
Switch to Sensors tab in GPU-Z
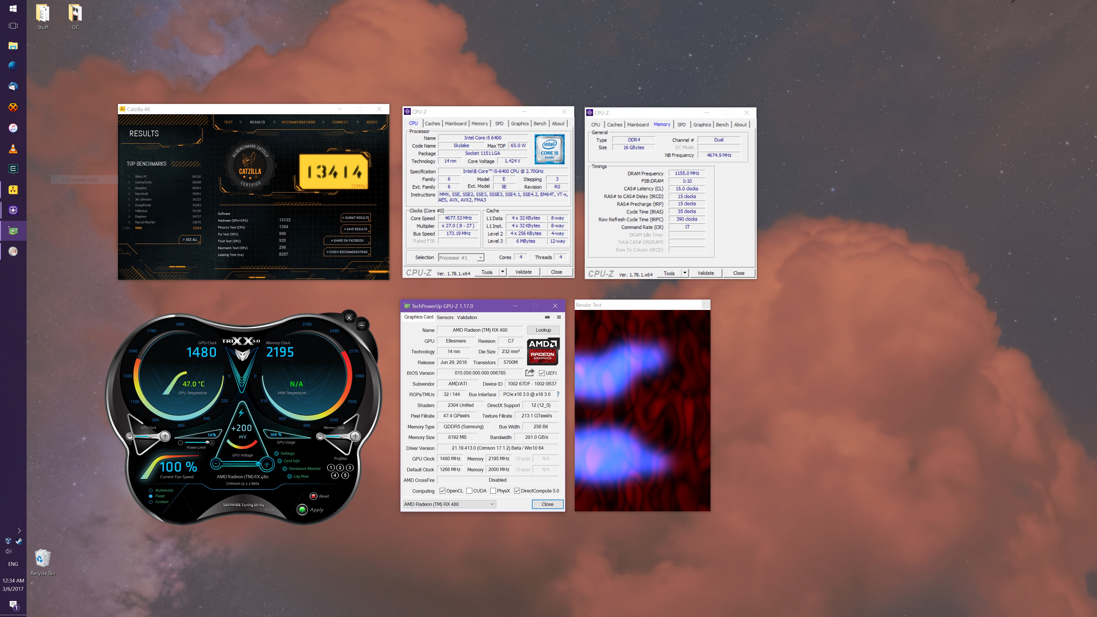[445, 317]
